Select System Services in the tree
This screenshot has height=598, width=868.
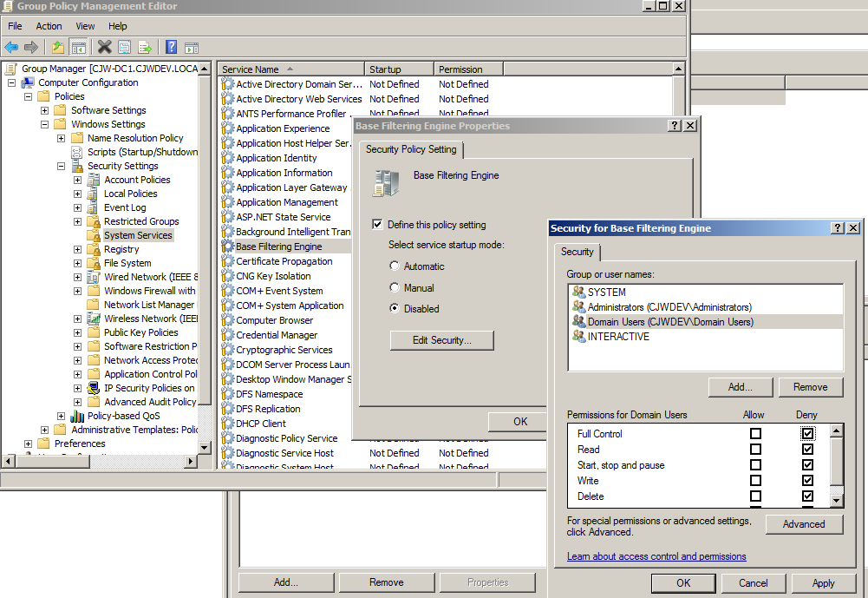[137, 234]
